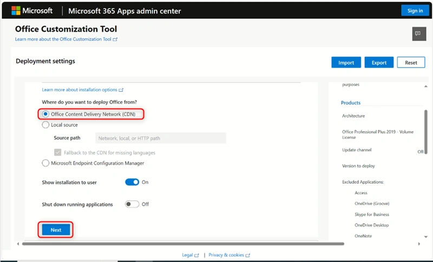Click the Microsoft logo
433x262 pixels.
coord(32,11)
